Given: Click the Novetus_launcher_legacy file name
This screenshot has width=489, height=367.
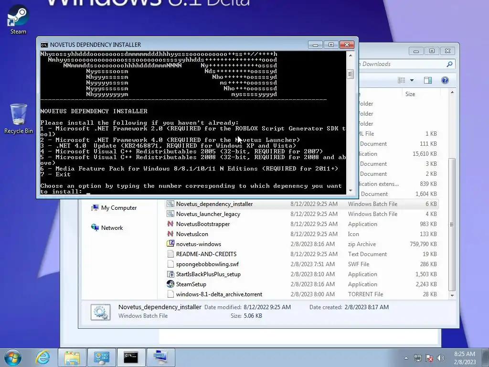Looking at the screenshot, I should pos(208,214).
